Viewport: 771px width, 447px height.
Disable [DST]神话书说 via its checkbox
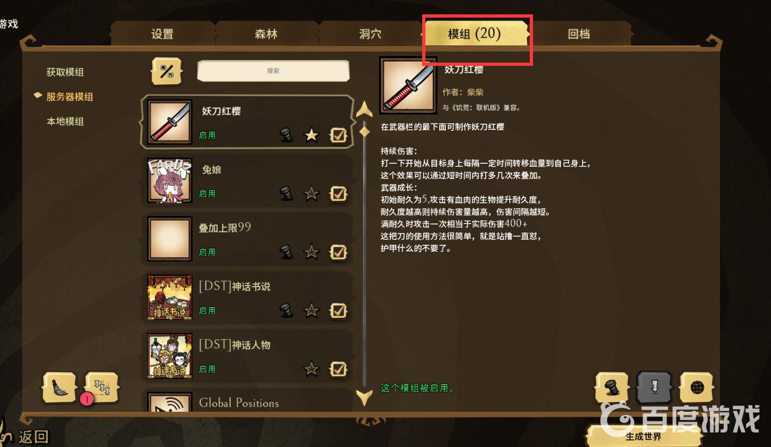(x=338, y=310)
